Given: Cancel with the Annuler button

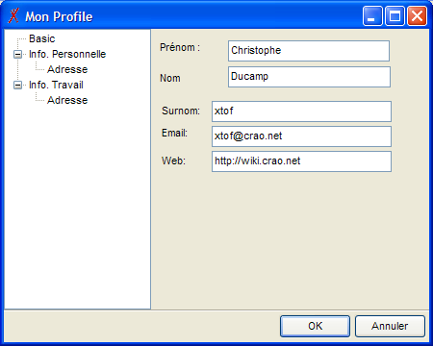Looking at the screenshot, I should click(x=390, y=326).
